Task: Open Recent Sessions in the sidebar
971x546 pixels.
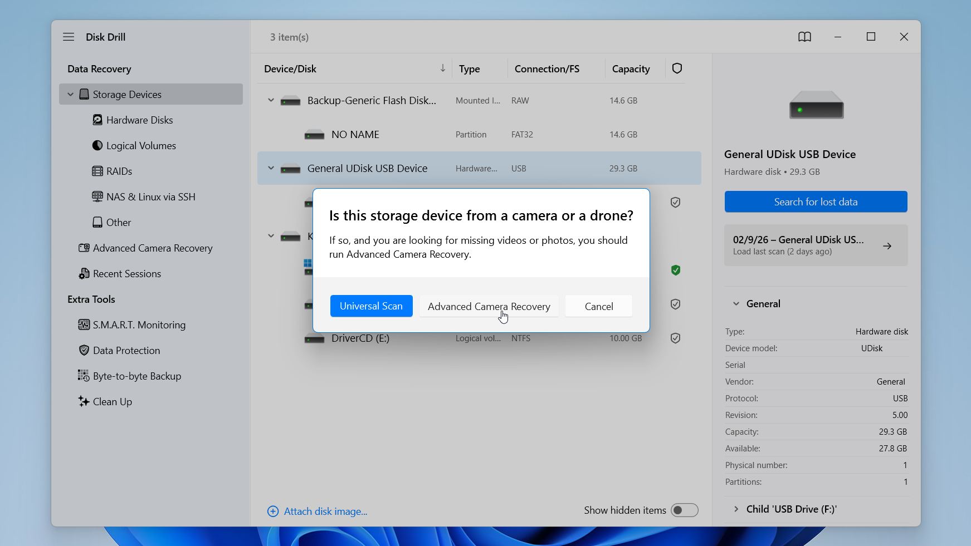Action: pos(127,273)
